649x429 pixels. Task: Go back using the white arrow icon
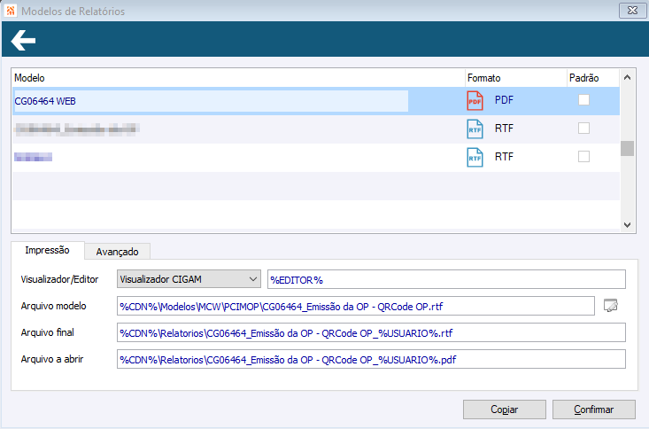tap(23, 40)
